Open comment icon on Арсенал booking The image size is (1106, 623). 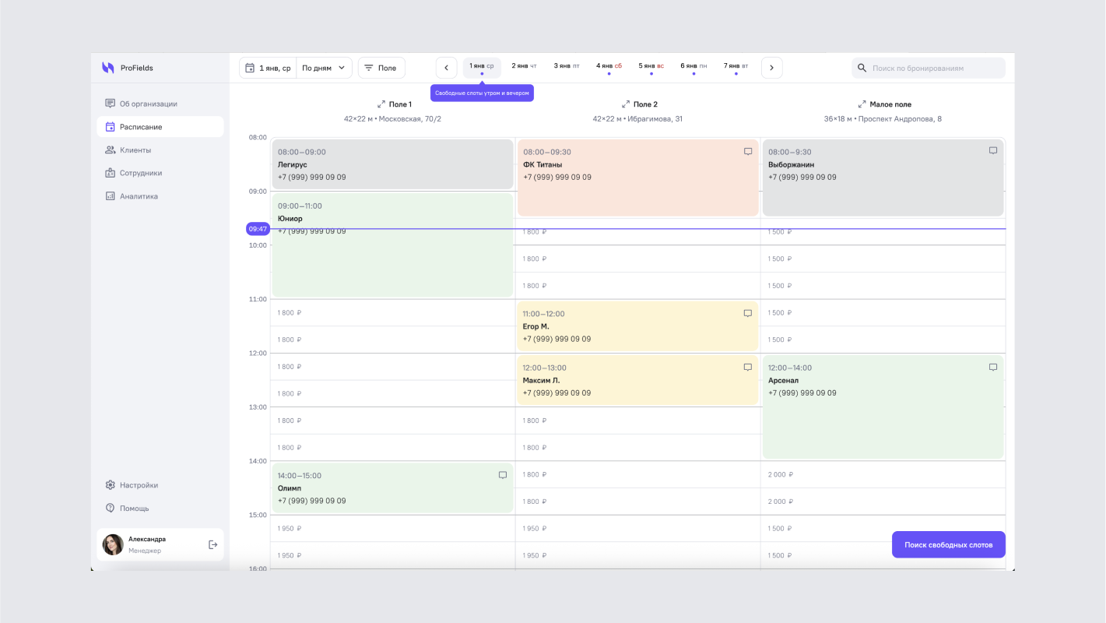pyautogui.click(x=992, y=368)
